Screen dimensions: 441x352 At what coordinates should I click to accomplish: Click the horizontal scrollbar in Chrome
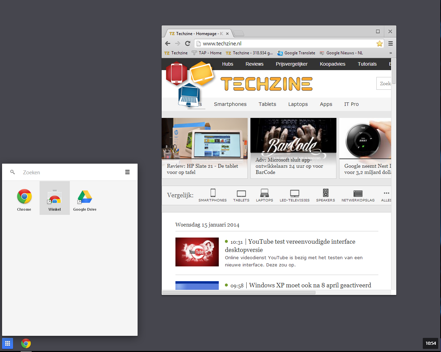239,293
